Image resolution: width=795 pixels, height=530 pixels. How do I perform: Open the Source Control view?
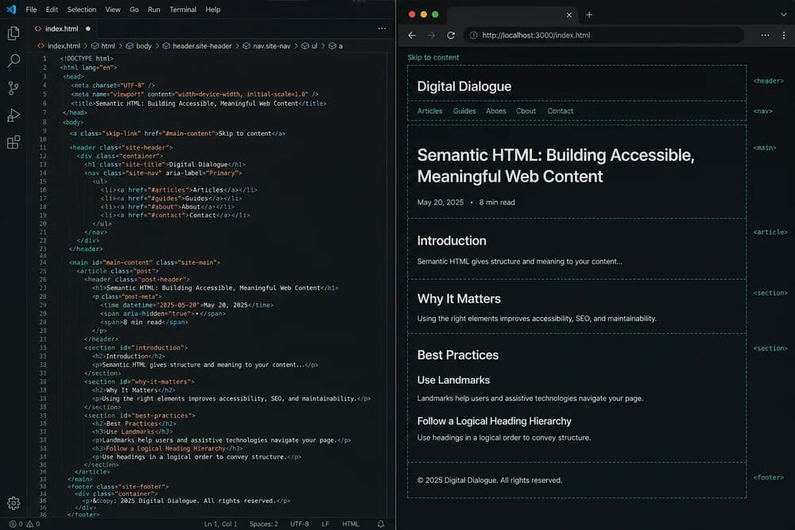coord(14,88)
